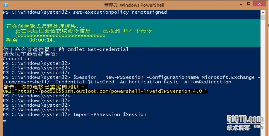
Task: Click the yellow '警告' warning line
Action: click(x=44, y=87)
